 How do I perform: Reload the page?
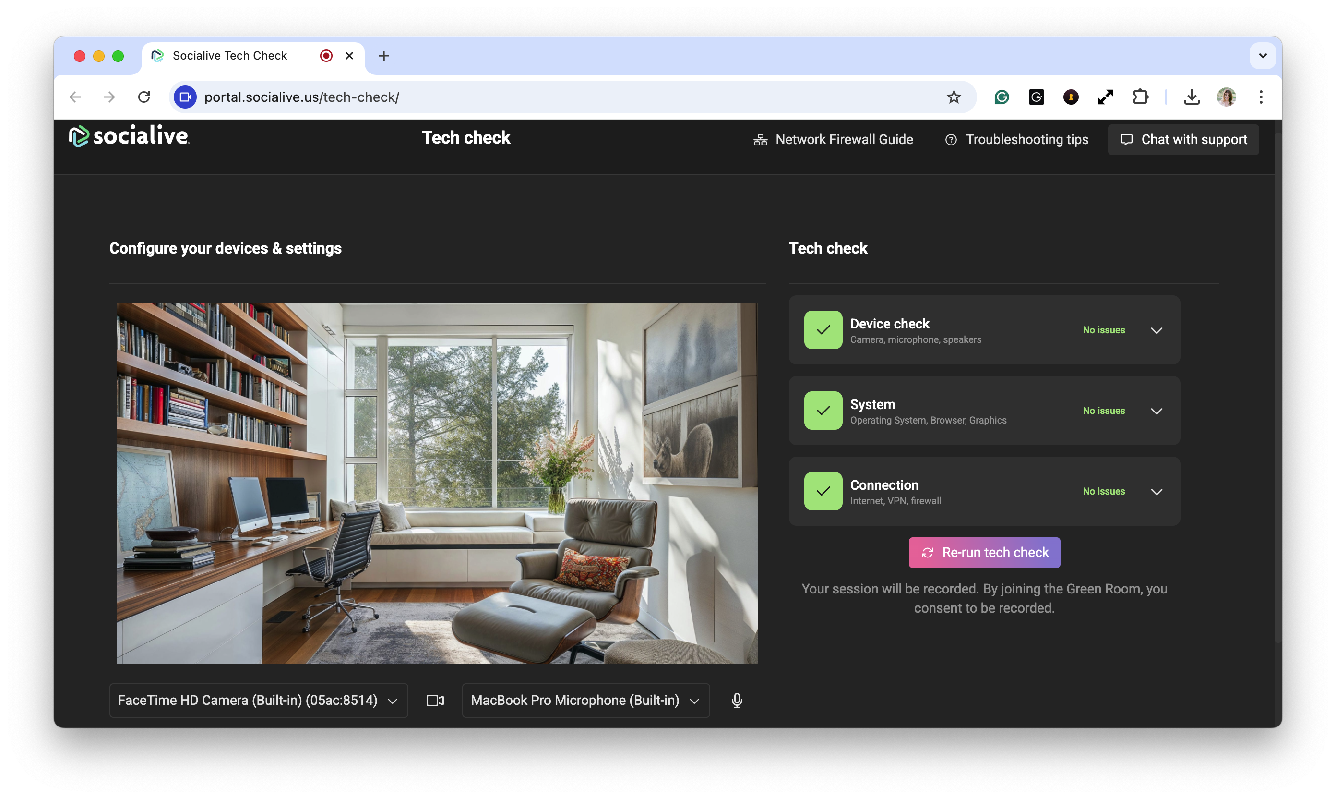point(143,97)
